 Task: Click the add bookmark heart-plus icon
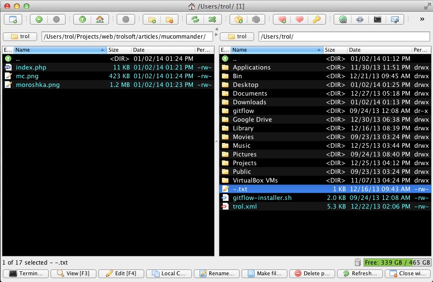(x=282, y=19)
